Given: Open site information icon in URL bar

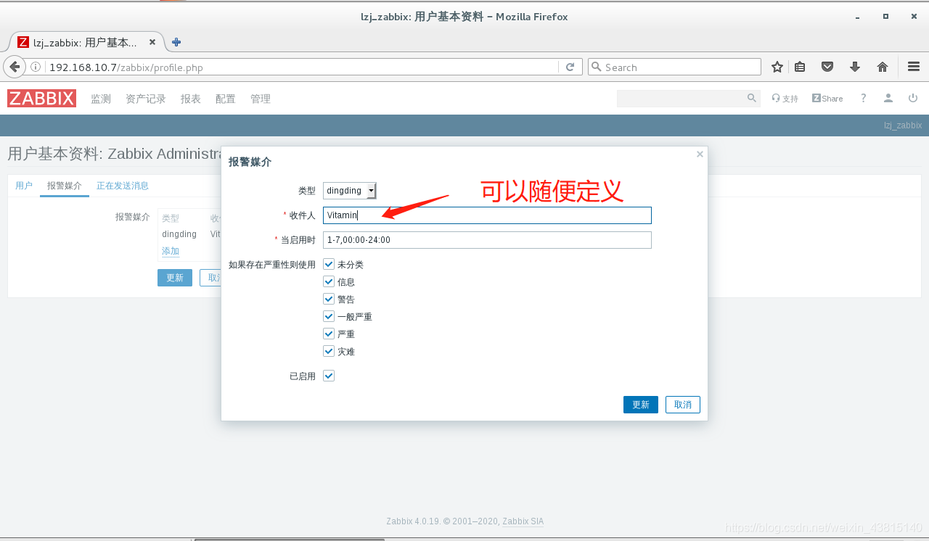Looking at the screenshot, I should click(36, 67).
